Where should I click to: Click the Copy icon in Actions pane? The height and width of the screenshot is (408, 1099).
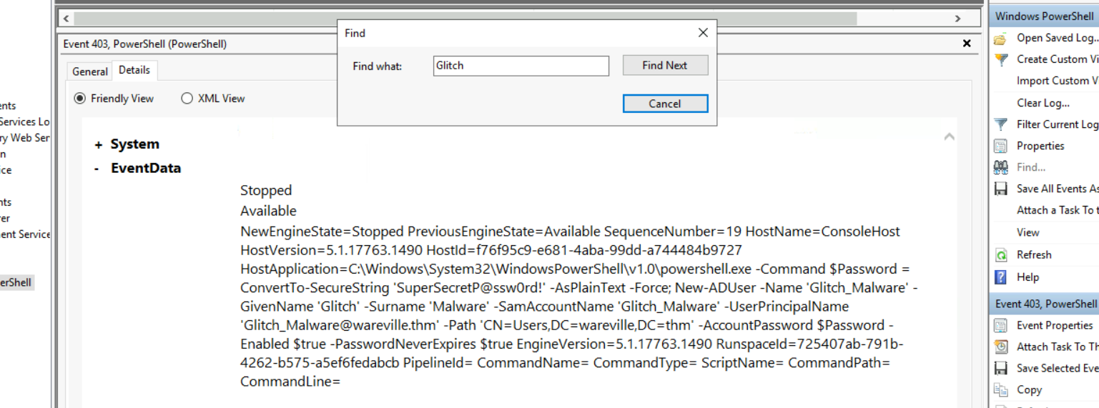[x=1001, y=390]
